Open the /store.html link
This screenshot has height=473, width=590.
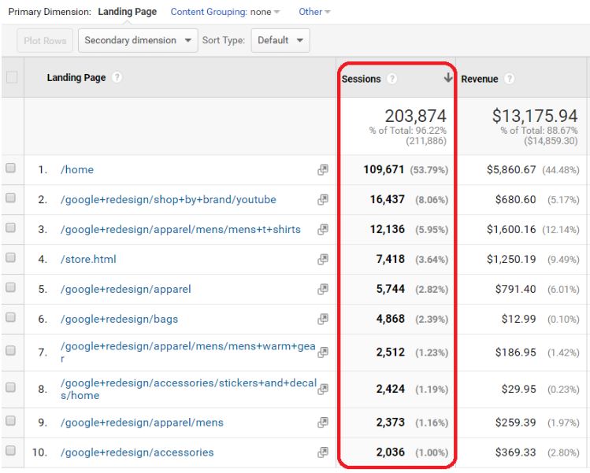(x=88, y=259)
